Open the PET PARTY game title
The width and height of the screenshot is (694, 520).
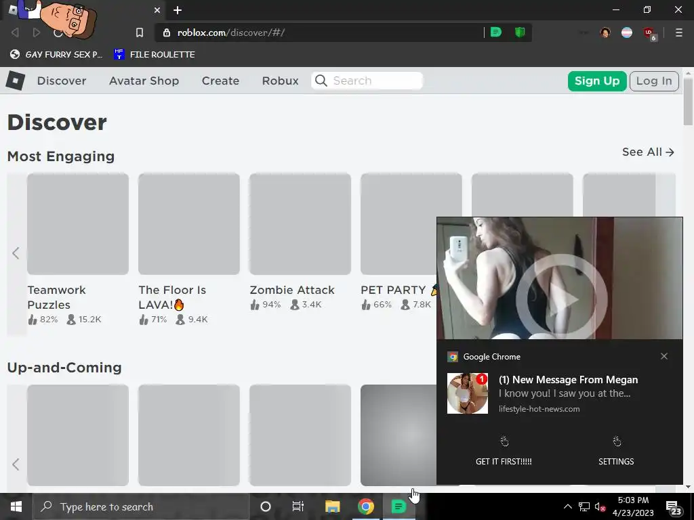point(393,290)
